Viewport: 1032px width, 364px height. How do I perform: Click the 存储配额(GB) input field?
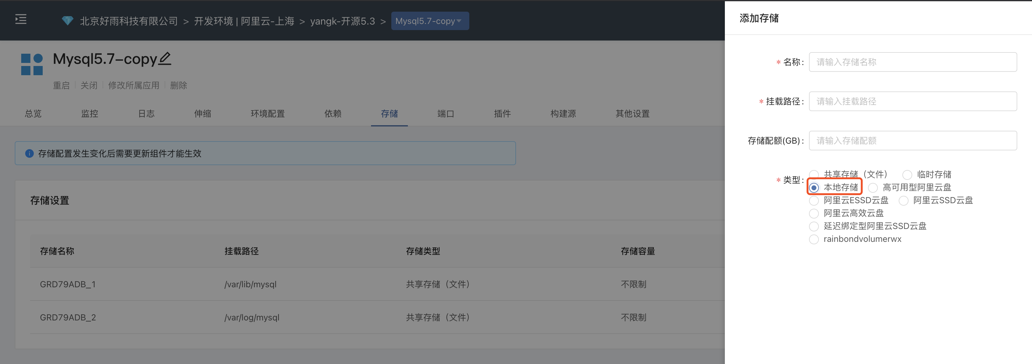913,141
